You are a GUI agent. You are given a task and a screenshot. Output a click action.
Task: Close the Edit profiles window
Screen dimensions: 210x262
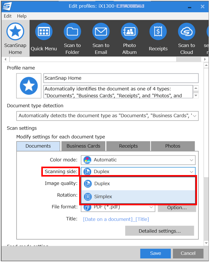pyautogui.click(x=202, y=7)
